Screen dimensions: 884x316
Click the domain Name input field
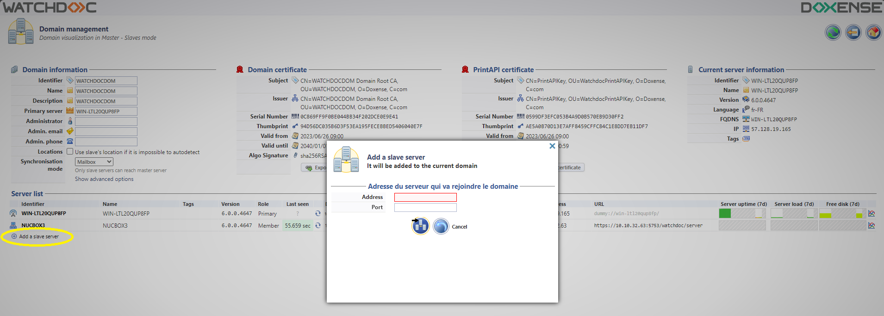click(x=106, y=91)
